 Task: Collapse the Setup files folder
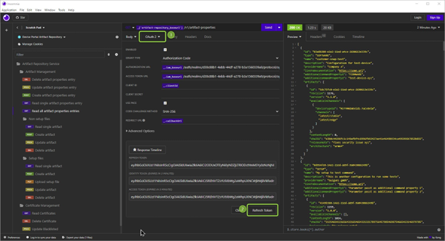[x=33, y=158]
